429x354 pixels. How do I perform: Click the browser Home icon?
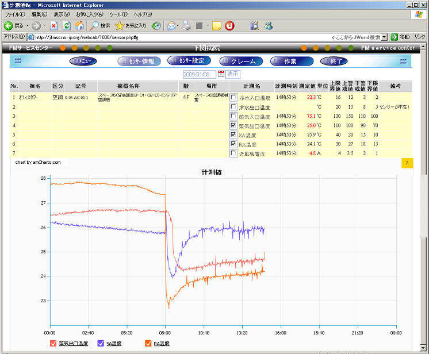tap(79, 26)
